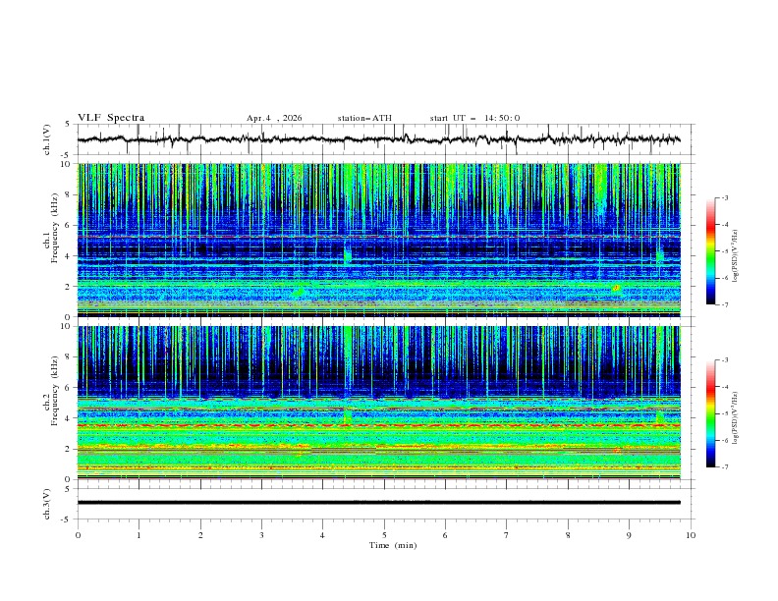Screen dimensions: 778x601
Task: Click the ch.2 log(PSD) colorbar label
Action: coord(735,418)
